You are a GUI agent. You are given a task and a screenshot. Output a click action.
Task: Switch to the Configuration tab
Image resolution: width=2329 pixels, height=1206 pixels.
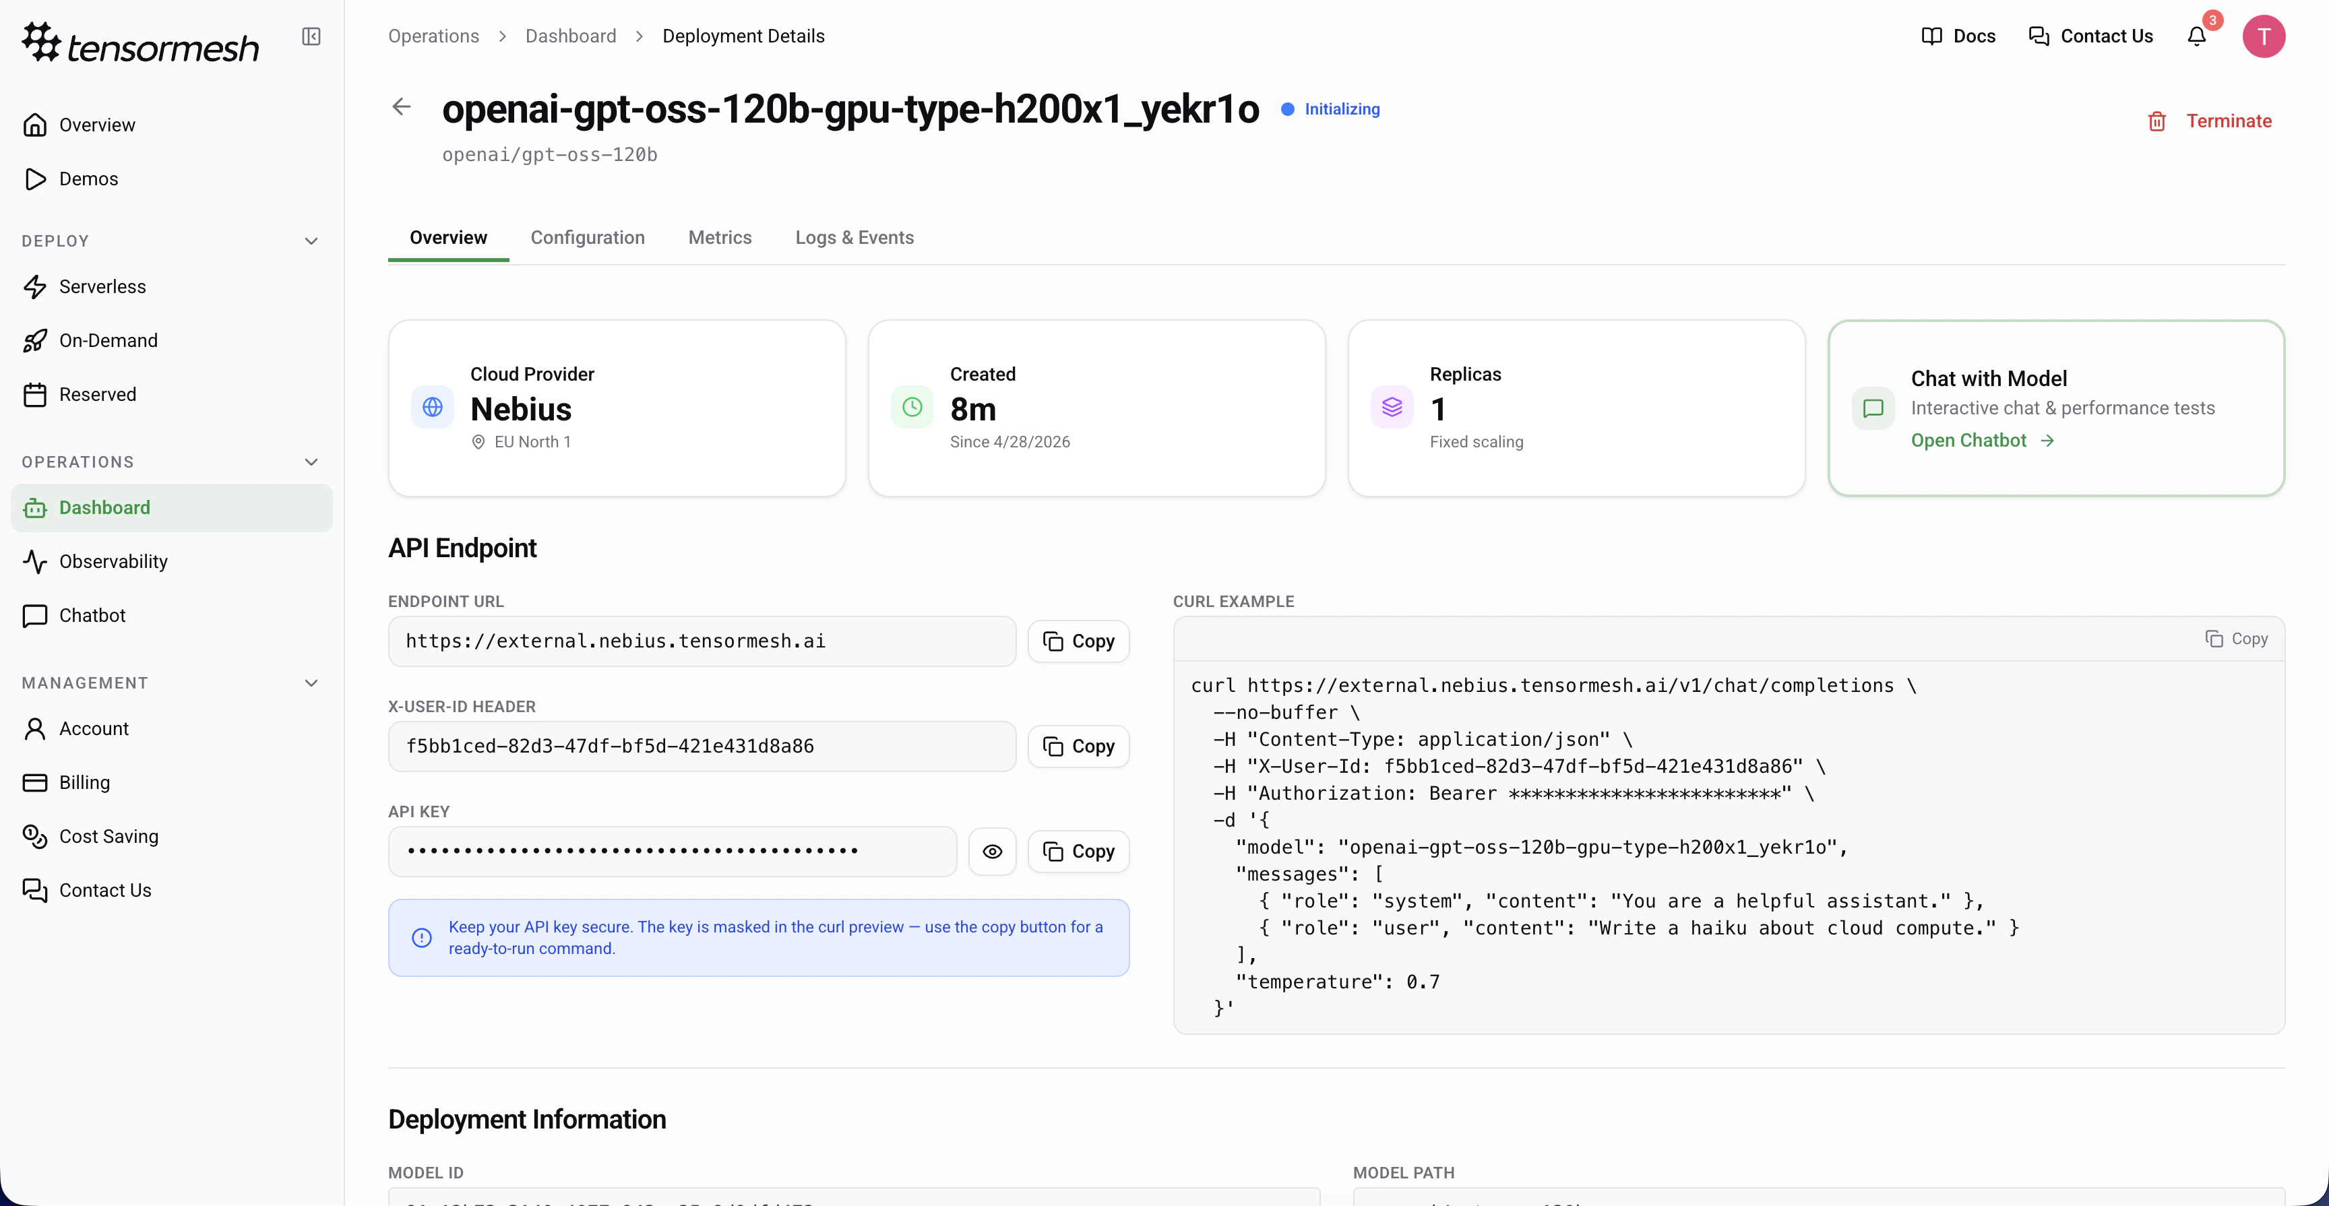point(588,238)
